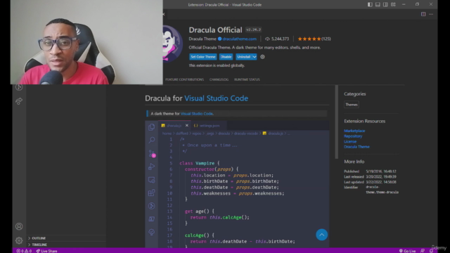Open Visual Studio Code link in heading

(x=216, y=98)
